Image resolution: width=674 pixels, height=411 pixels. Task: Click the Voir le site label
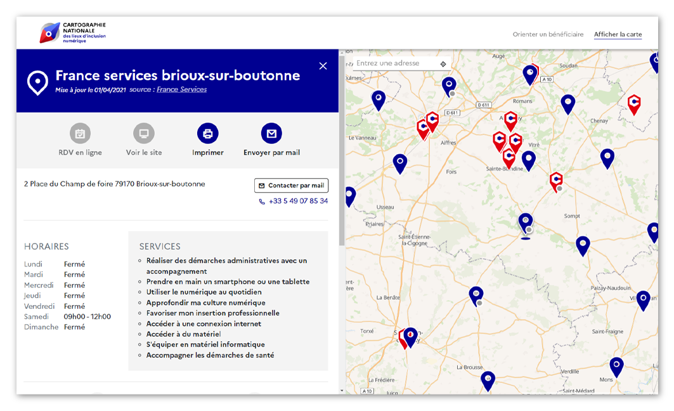click(143, 153)
